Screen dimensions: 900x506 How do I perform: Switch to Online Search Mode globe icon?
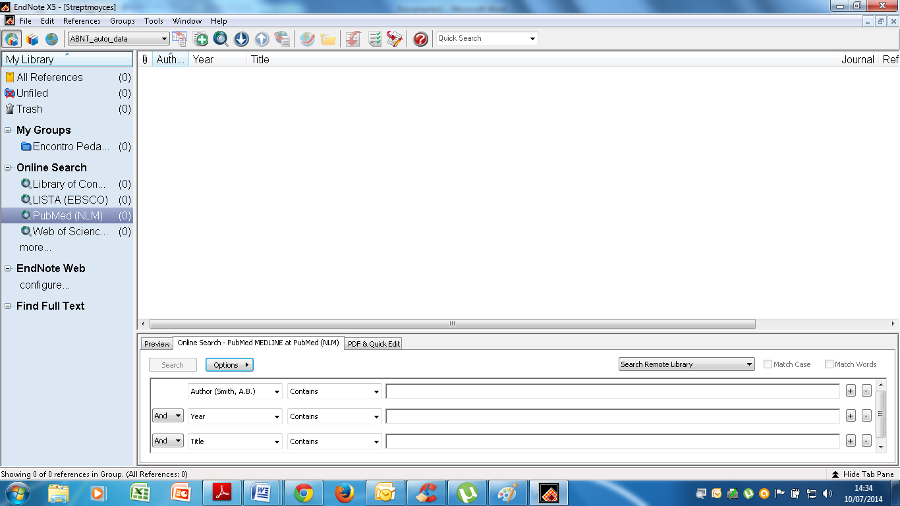tap(51, 39)
